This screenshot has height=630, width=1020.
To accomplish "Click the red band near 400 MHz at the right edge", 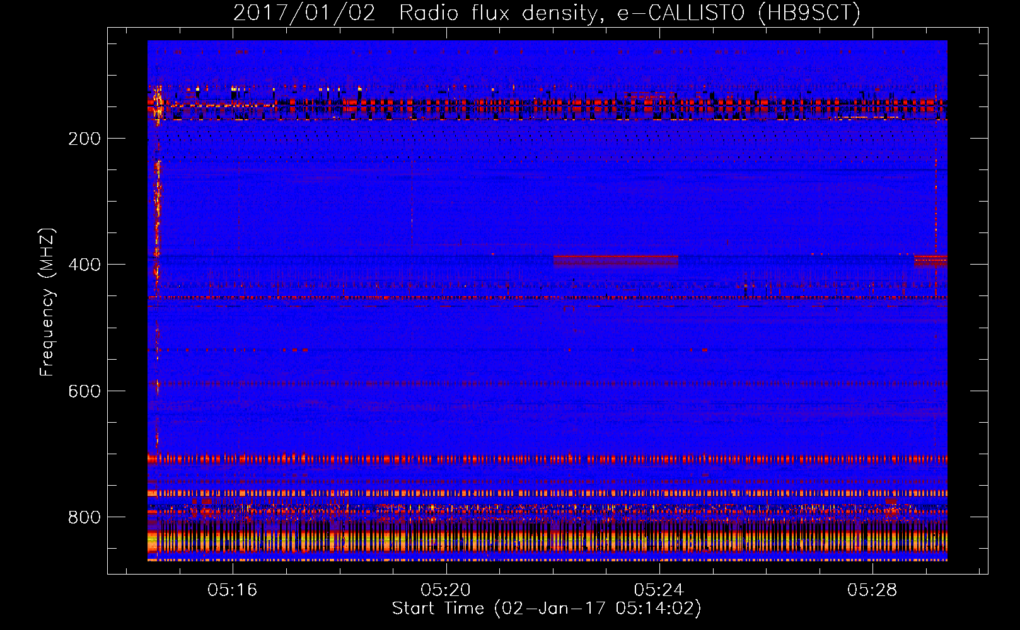I will pos(930,260).
